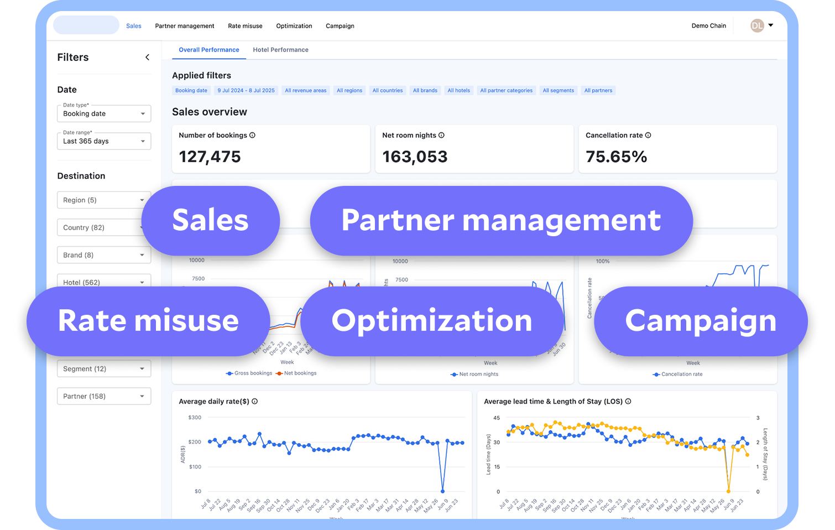
Task: Open Campaign in top navigation
Action: (x=340, y=26)
